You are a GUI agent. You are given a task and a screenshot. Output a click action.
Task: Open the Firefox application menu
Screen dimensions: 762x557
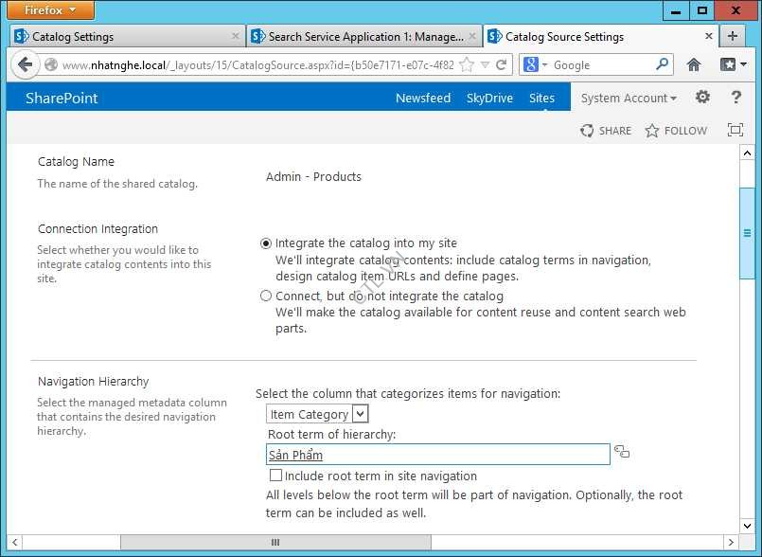(52, 10)
